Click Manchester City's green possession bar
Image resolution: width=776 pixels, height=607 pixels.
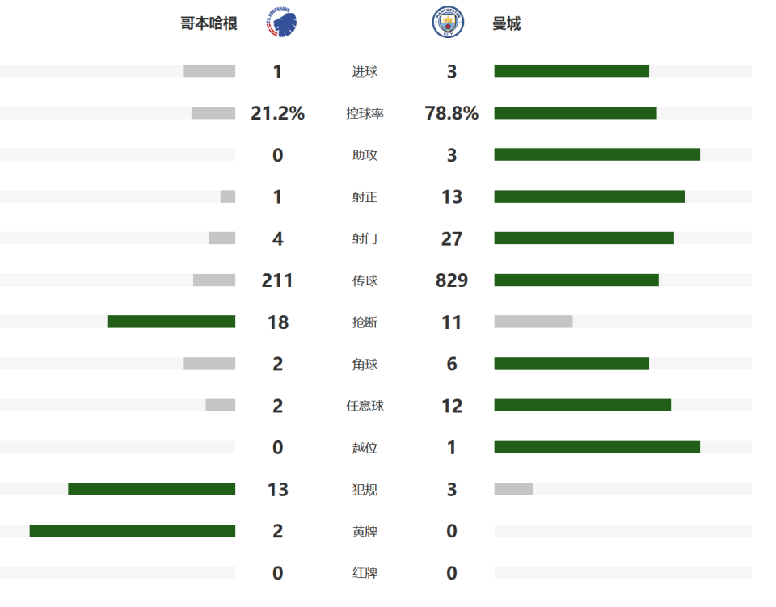(576, 113)
